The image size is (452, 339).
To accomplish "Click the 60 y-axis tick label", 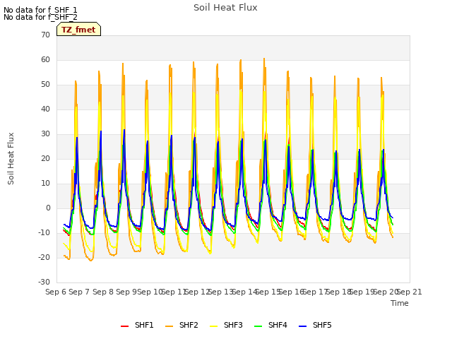I will 45,59.
